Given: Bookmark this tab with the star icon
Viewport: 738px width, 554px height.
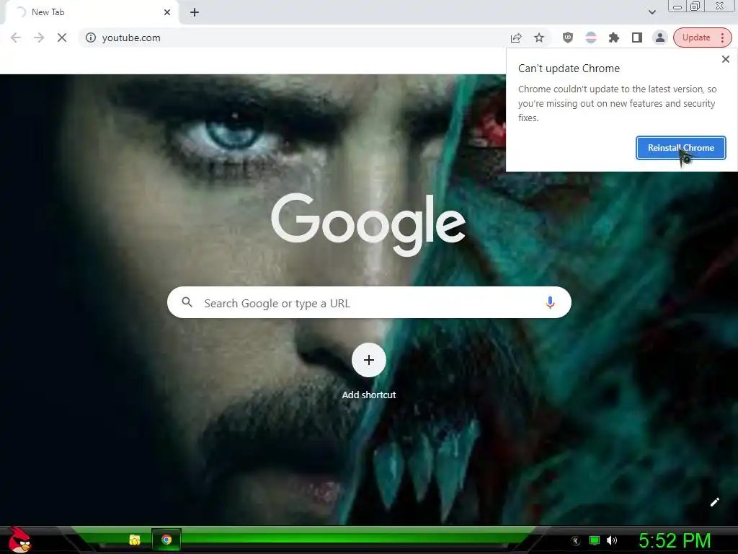Looking at the screenshot, I should click(539, 38).
